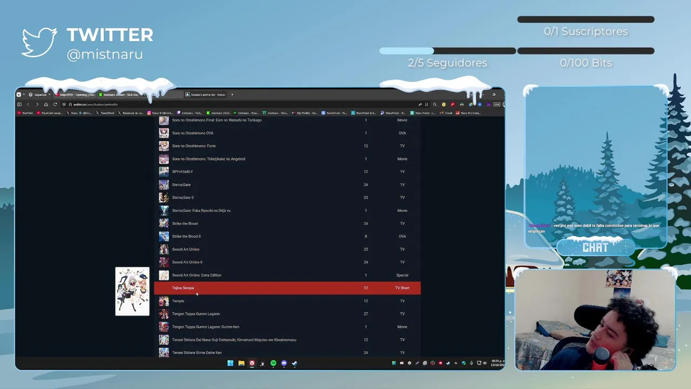
Task: Click the browser forward arrow
Action: [37, 104]
